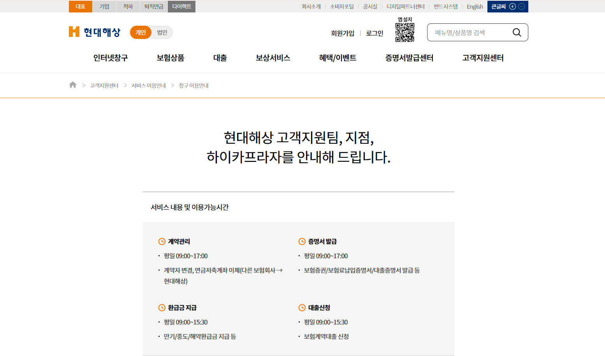Open the 고객지원센터 main menu

(x=483, y=58)
